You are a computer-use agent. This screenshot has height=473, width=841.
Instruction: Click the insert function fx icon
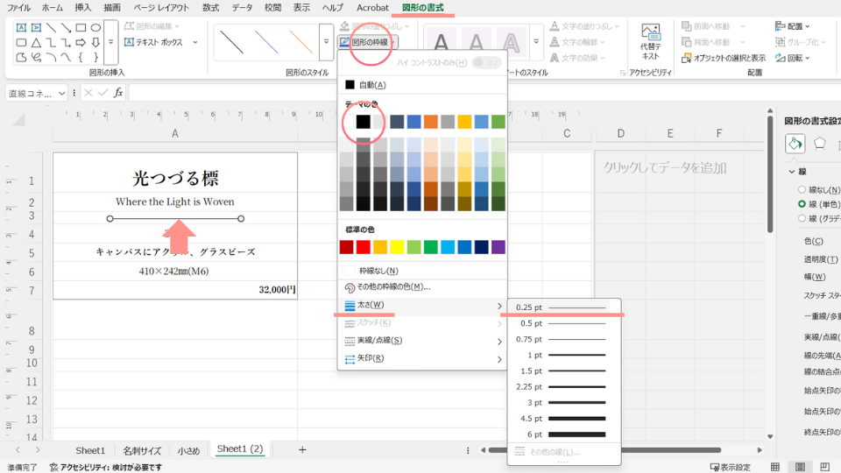pos(118,93)
